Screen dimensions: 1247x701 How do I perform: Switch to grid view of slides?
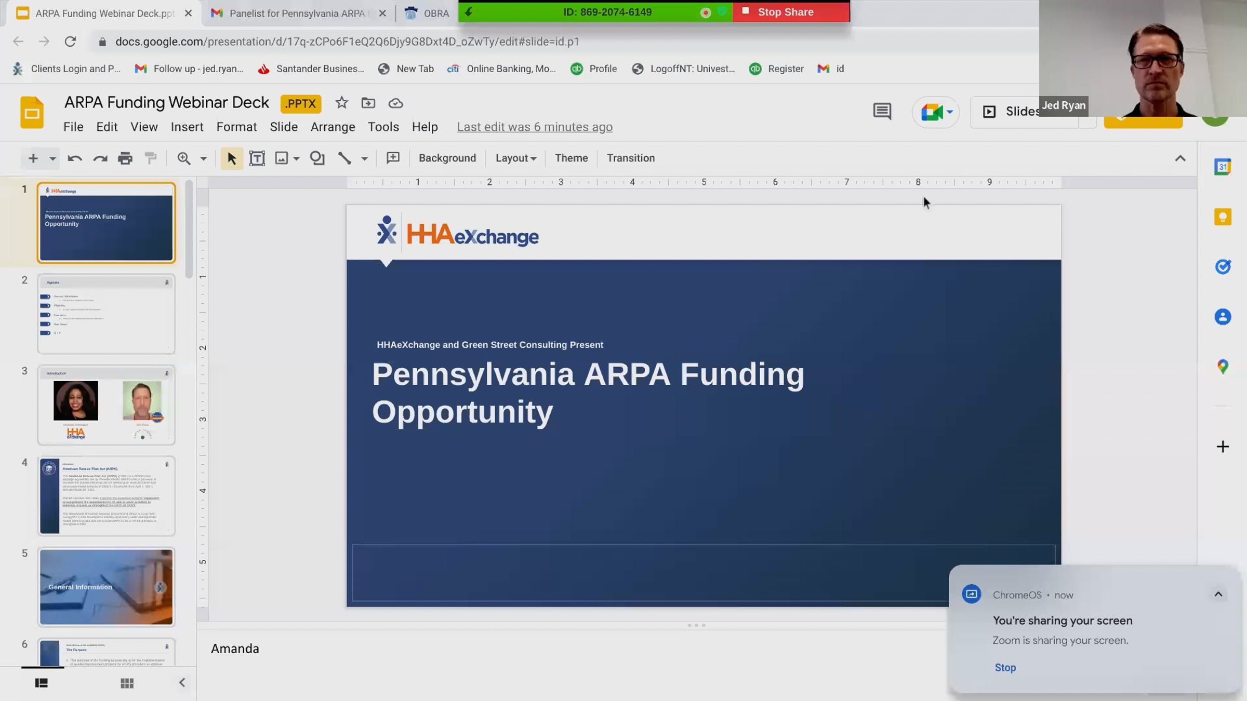pos(127,683)
